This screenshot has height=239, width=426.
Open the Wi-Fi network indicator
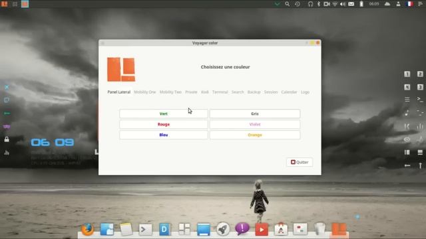335,4
